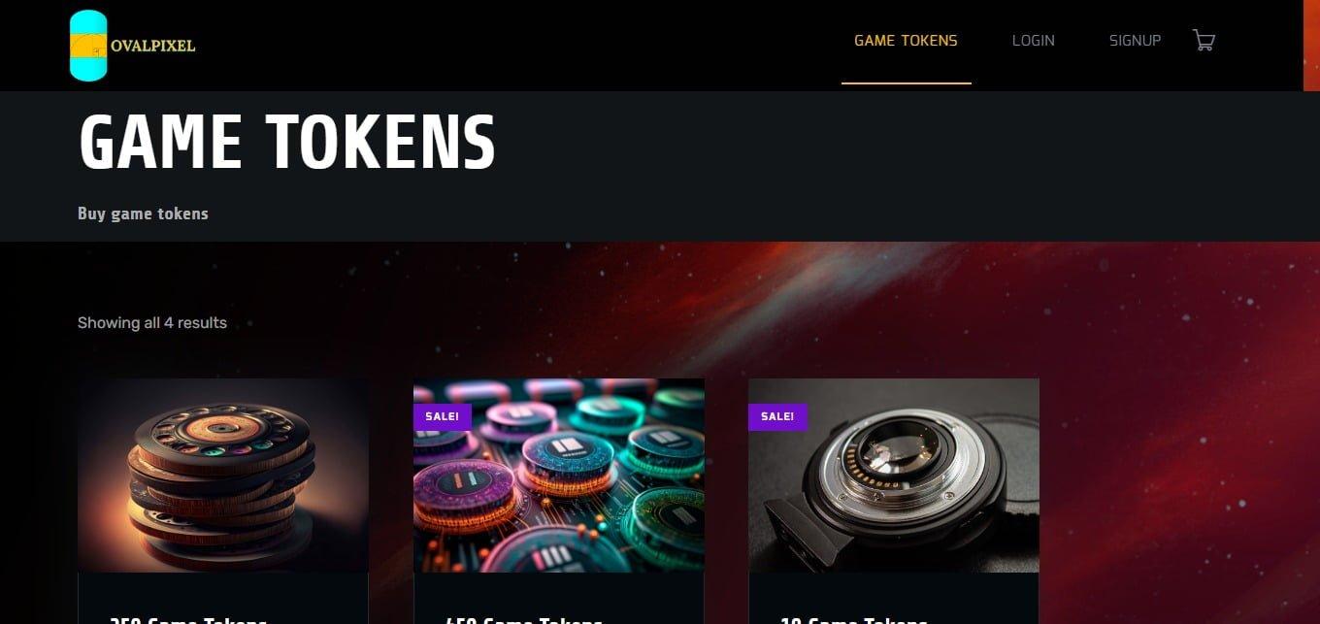Select the GAME TOKENS navigation item

pyautogui.click(x=906, y=41)
